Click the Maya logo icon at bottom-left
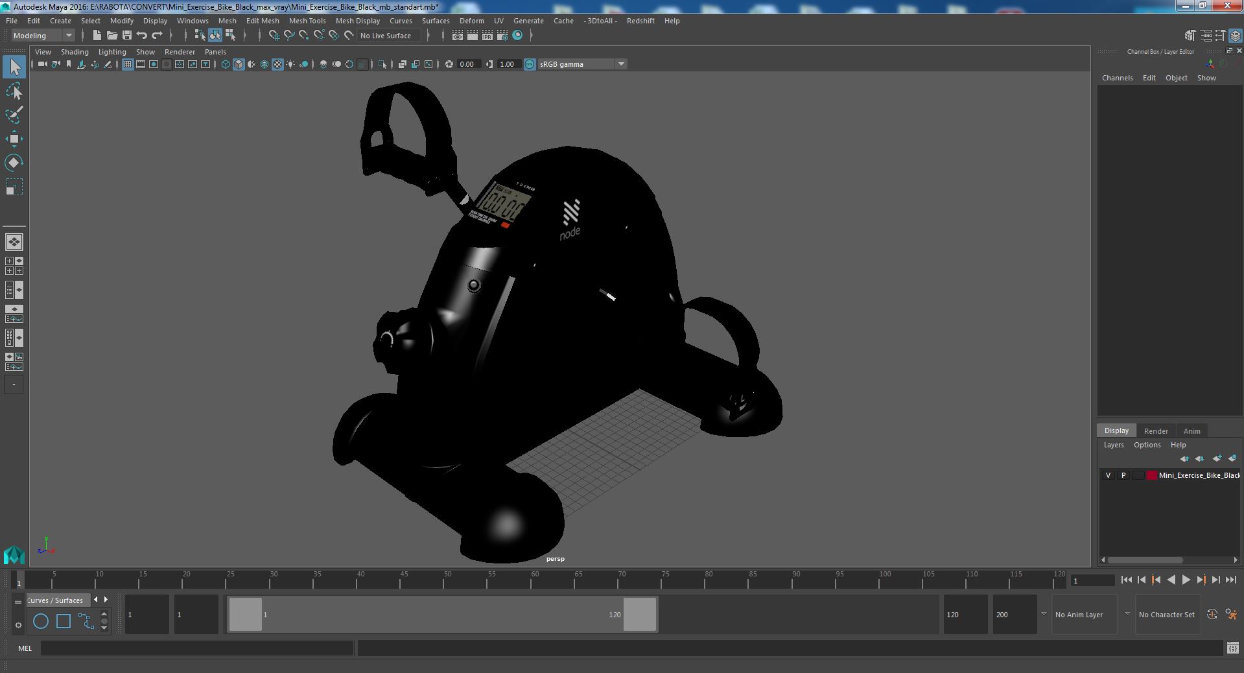This screenshot has height=673, width=1244. coord(14,555)
